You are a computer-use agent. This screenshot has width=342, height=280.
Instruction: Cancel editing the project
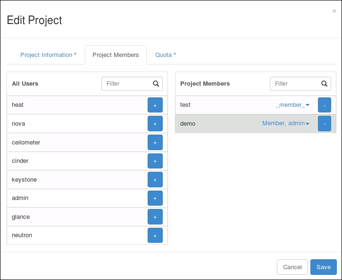click(x=292, y=267)
